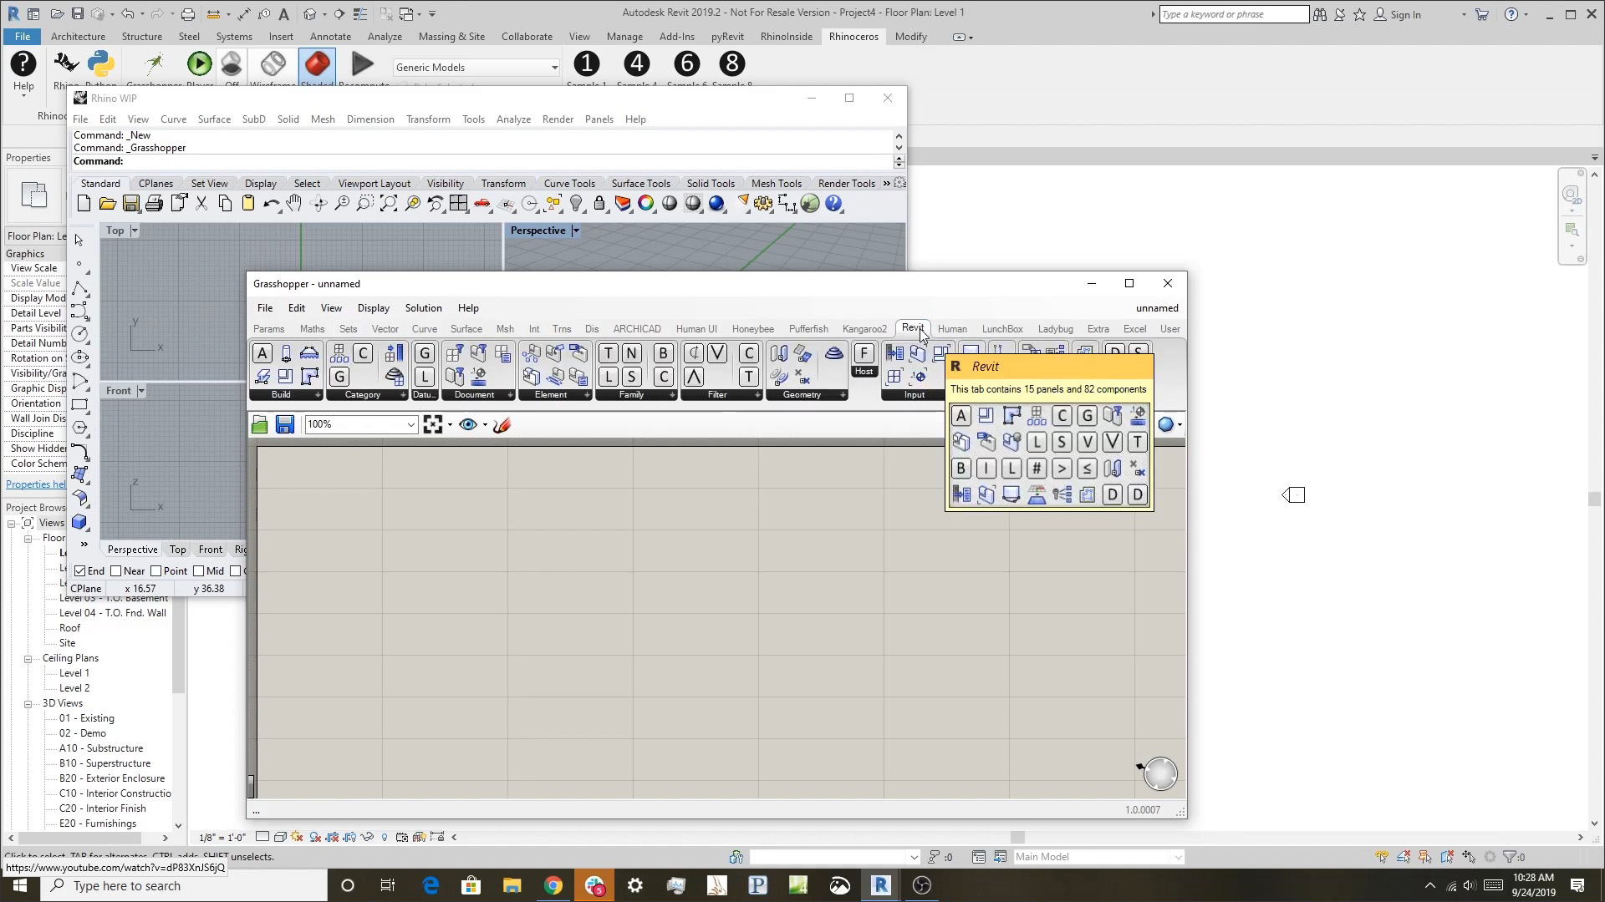This screenshot has width=1605, height=902.
Task: Undo icon in Rhino toolbar
Action: pyautogui.click(x=272, y=204)
